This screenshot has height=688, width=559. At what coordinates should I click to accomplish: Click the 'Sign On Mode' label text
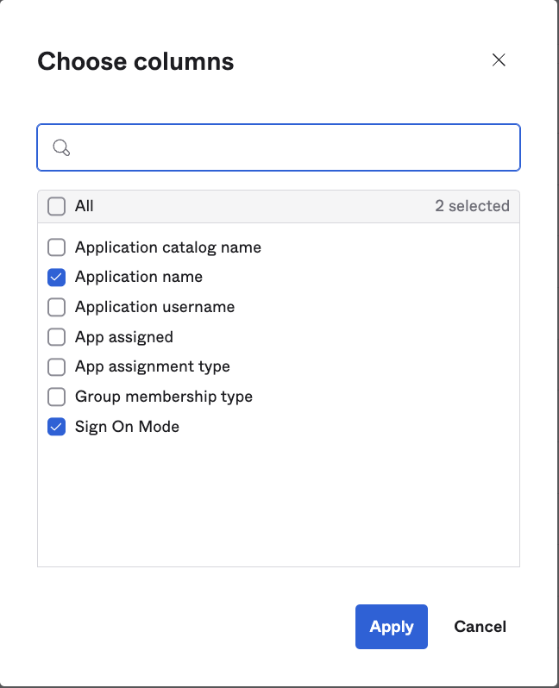(127, 427)
